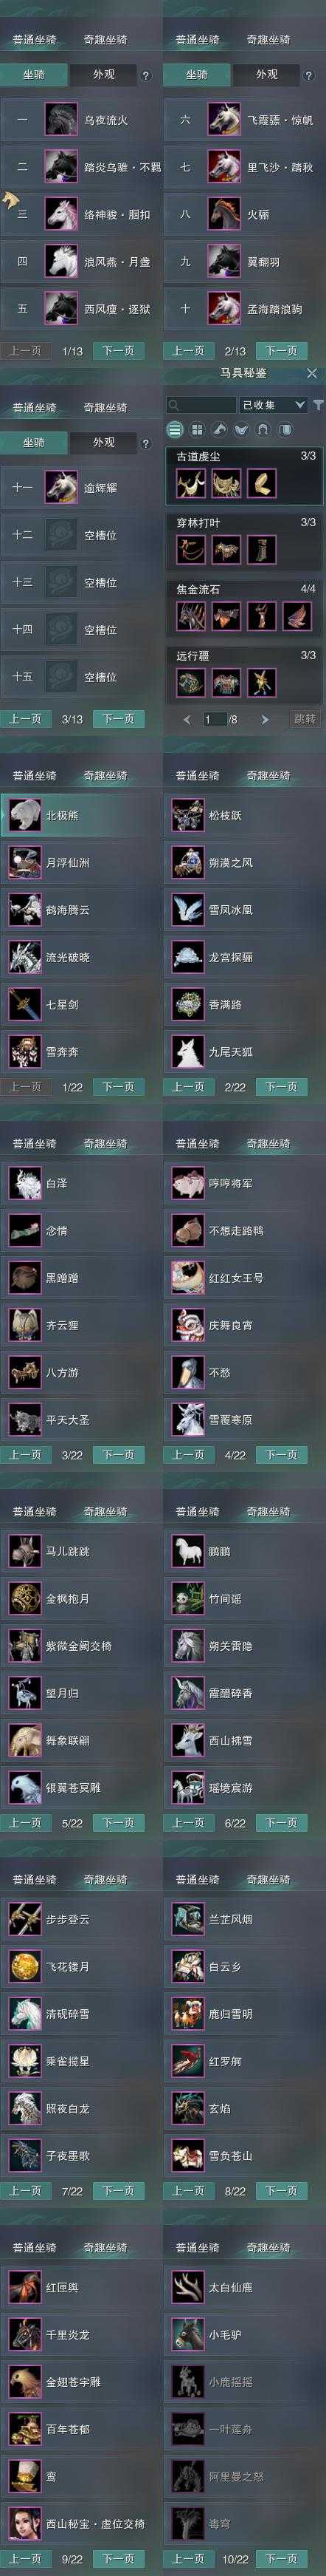This screenshot has height=2576, width=326.
Task: Click the funnel filter icon in 马具秘鉴
Action: (x=318, y=405)
